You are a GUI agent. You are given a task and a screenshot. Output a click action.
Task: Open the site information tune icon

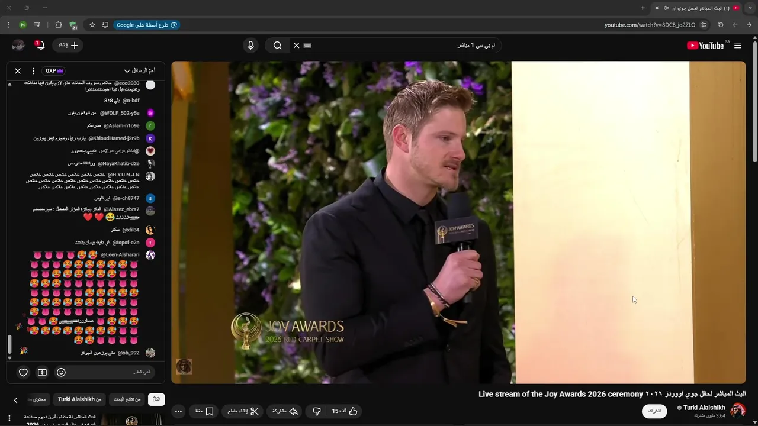(704, 25)
